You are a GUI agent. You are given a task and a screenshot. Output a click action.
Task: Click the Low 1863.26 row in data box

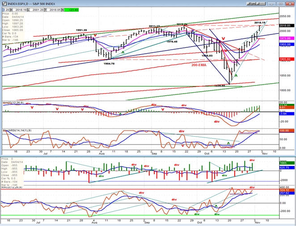tap(13, 27)
